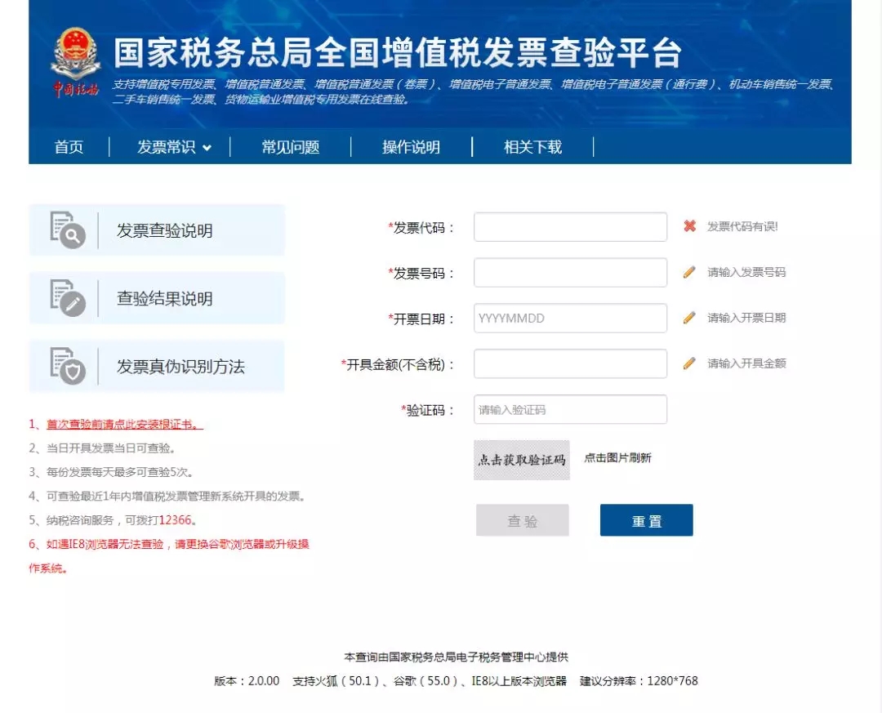Focus the 开票日期 YYYYMMDD field
This screenshot has width=882, height=713.
[x=570, y=318]
